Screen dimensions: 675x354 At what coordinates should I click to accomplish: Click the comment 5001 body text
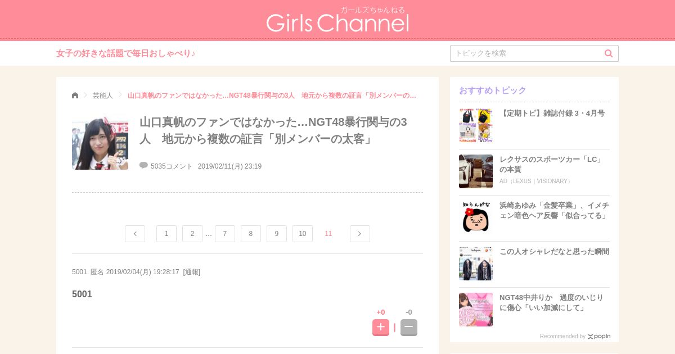coord(82,294)
